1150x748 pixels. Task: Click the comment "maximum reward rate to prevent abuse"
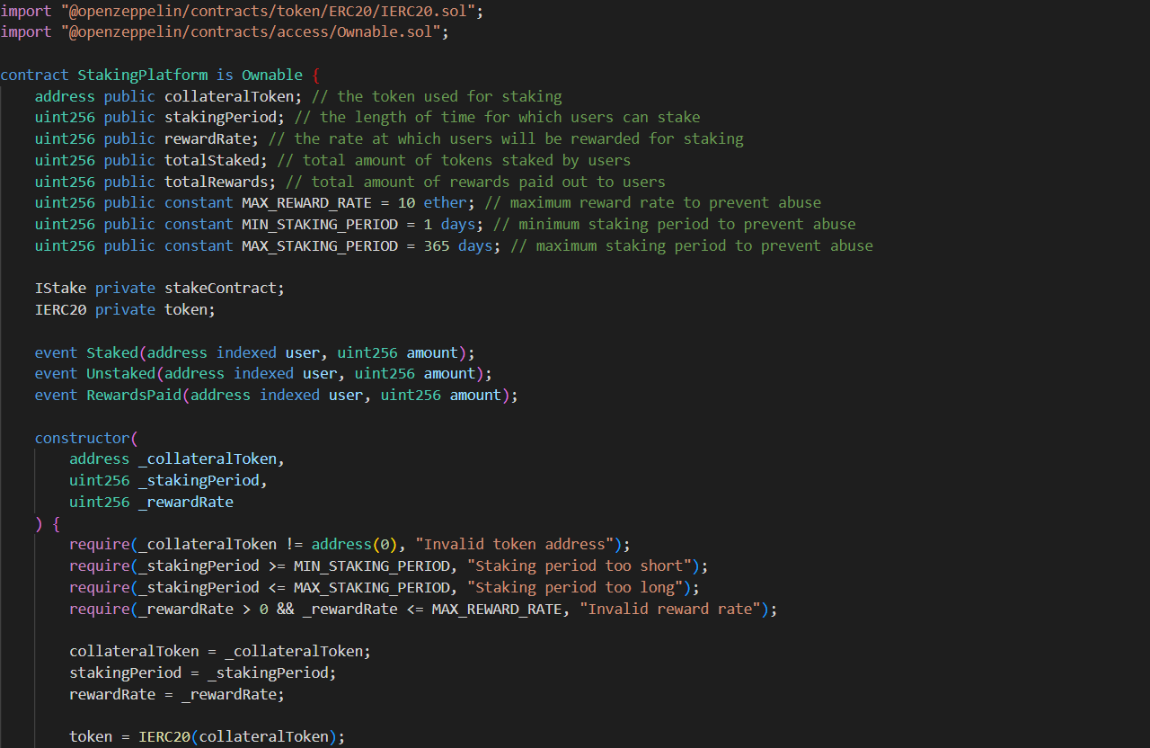pyautogui.click(x=653, y=202)
